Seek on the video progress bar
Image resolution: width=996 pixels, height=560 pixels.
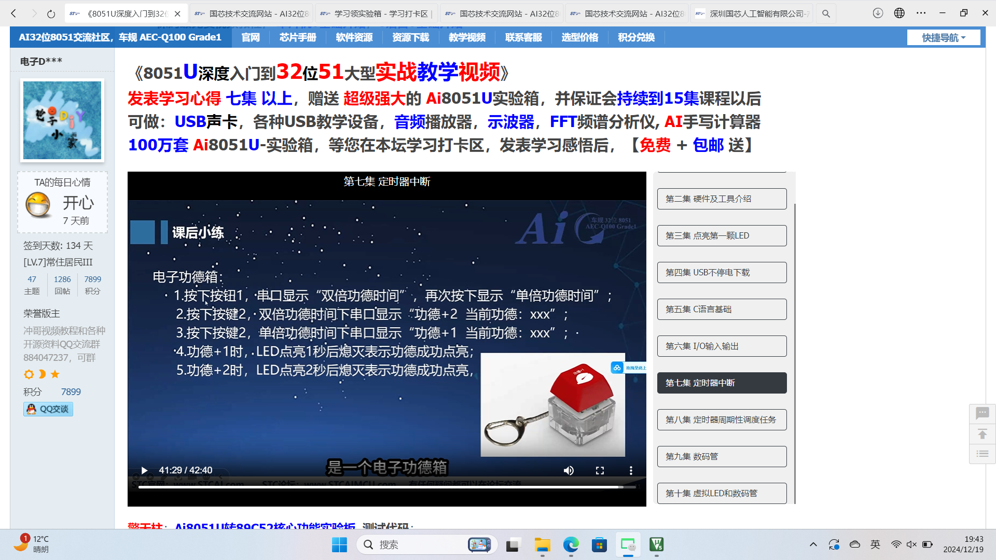[387, 487]
